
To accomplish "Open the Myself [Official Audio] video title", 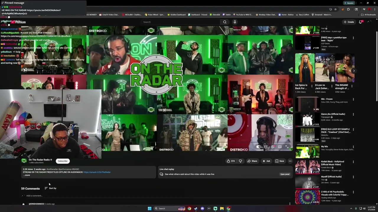I will tap(331, 177).
